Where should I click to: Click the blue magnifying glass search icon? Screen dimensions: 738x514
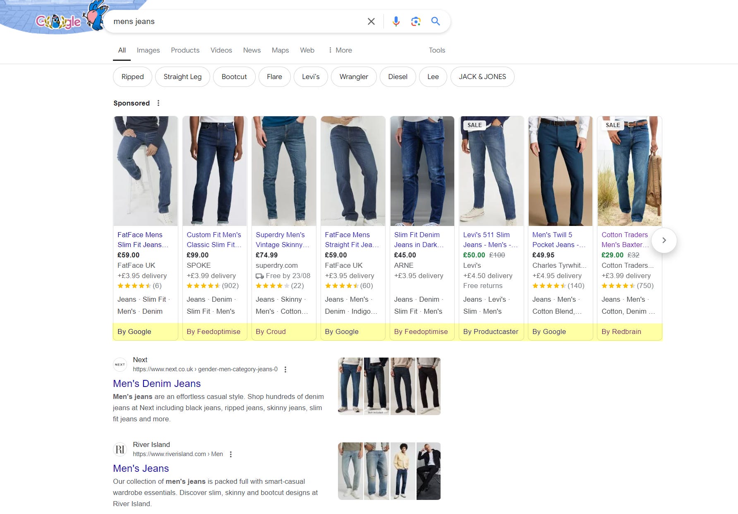click(435, 21)
